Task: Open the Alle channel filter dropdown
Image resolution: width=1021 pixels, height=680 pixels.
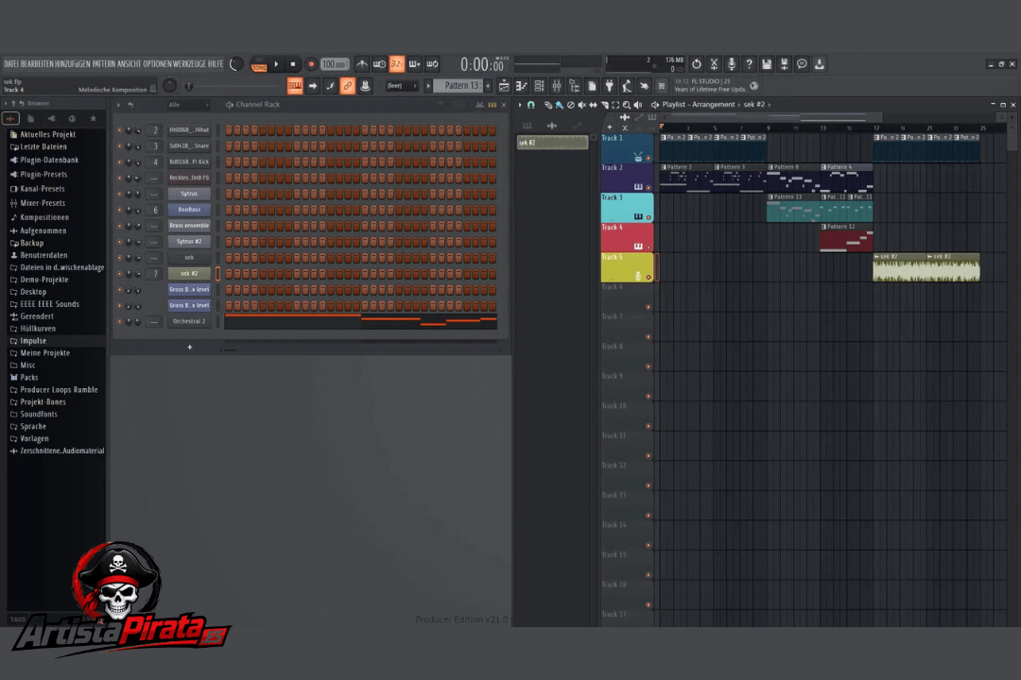Action: [189, 105]
